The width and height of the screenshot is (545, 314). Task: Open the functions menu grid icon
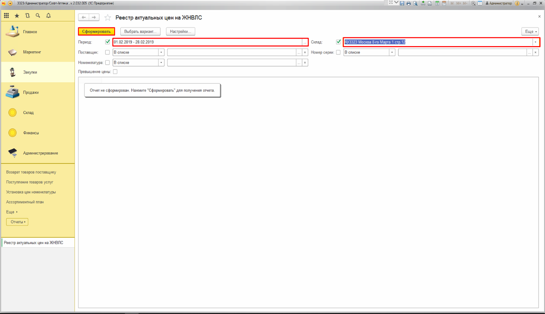coord(6,16)
